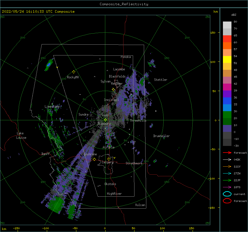Click the Ponoka city label

[126, 57]
